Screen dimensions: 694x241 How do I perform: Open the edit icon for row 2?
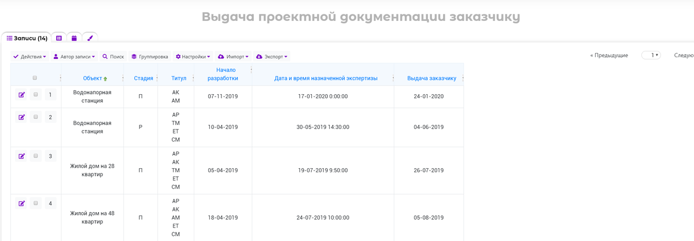[22, 117]
